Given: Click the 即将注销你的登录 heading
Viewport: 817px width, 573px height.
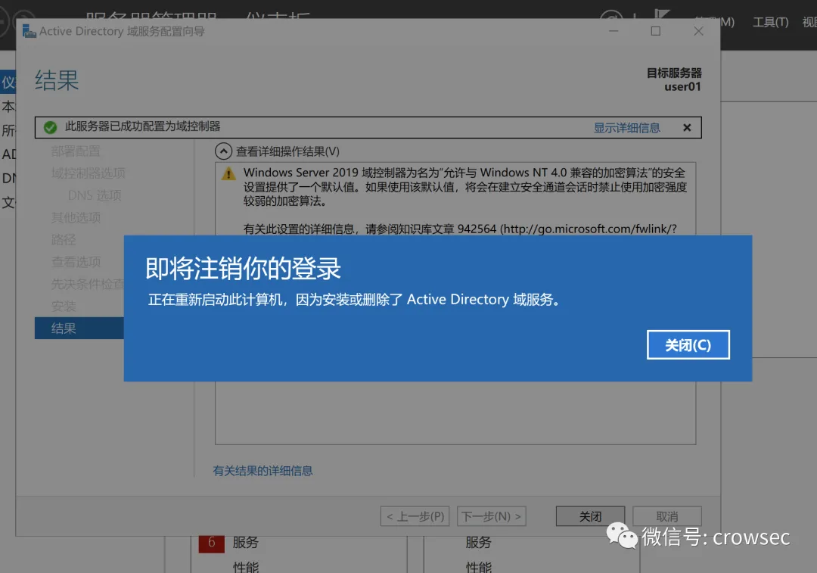Looking at the screenshot, I should pyautogui.click(x=243, y=269).
